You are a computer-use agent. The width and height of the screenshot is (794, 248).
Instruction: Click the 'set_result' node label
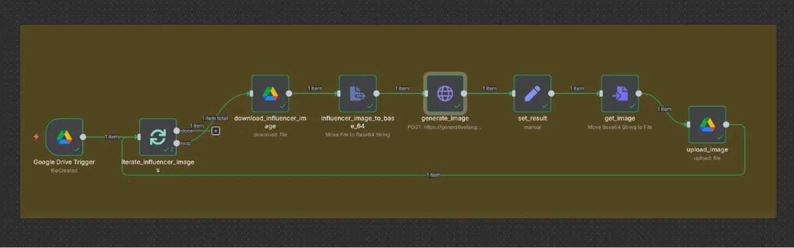(532, 118)
